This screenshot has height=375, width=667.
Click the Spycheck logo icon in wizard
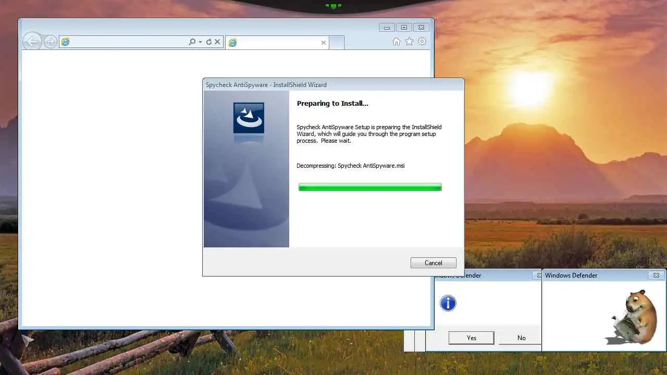pyautogui.click(x=249, y=118)
